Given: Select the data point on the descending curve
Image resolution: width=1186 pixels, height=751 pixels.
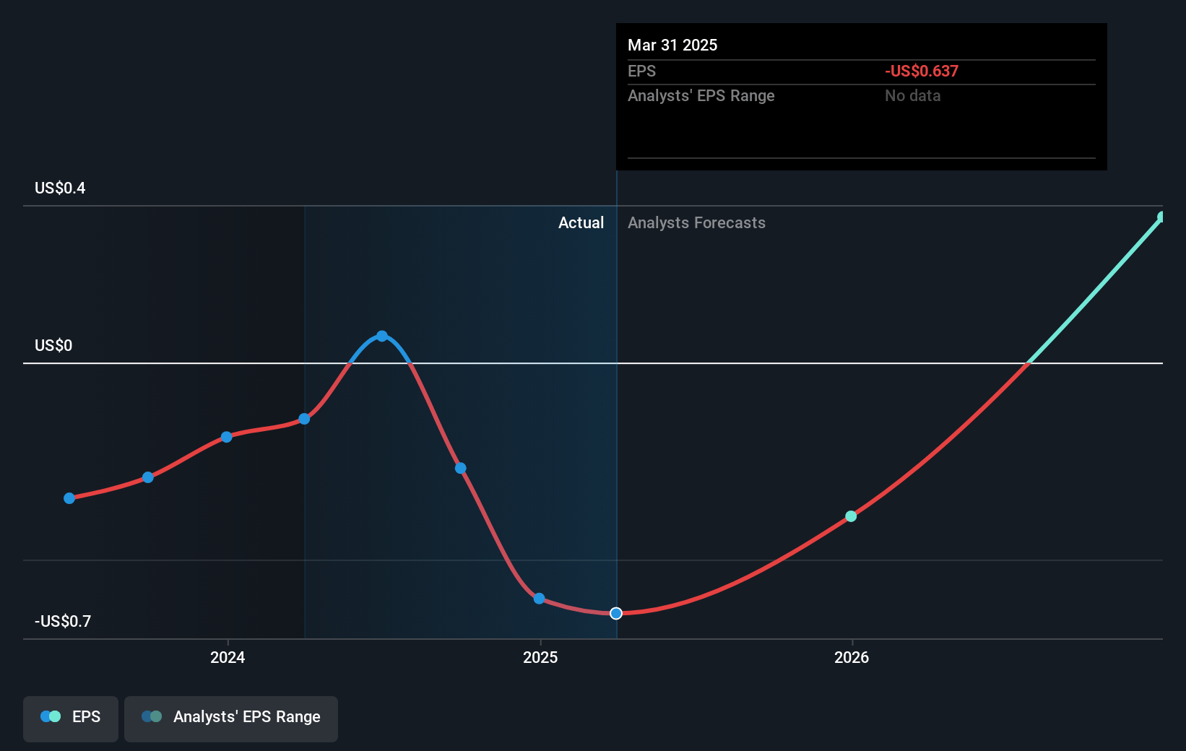Looking at the screenshot, I should click(460, 468).
